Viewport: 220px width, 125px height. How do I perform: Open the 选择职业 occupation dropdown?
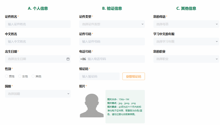pos(186,59)
